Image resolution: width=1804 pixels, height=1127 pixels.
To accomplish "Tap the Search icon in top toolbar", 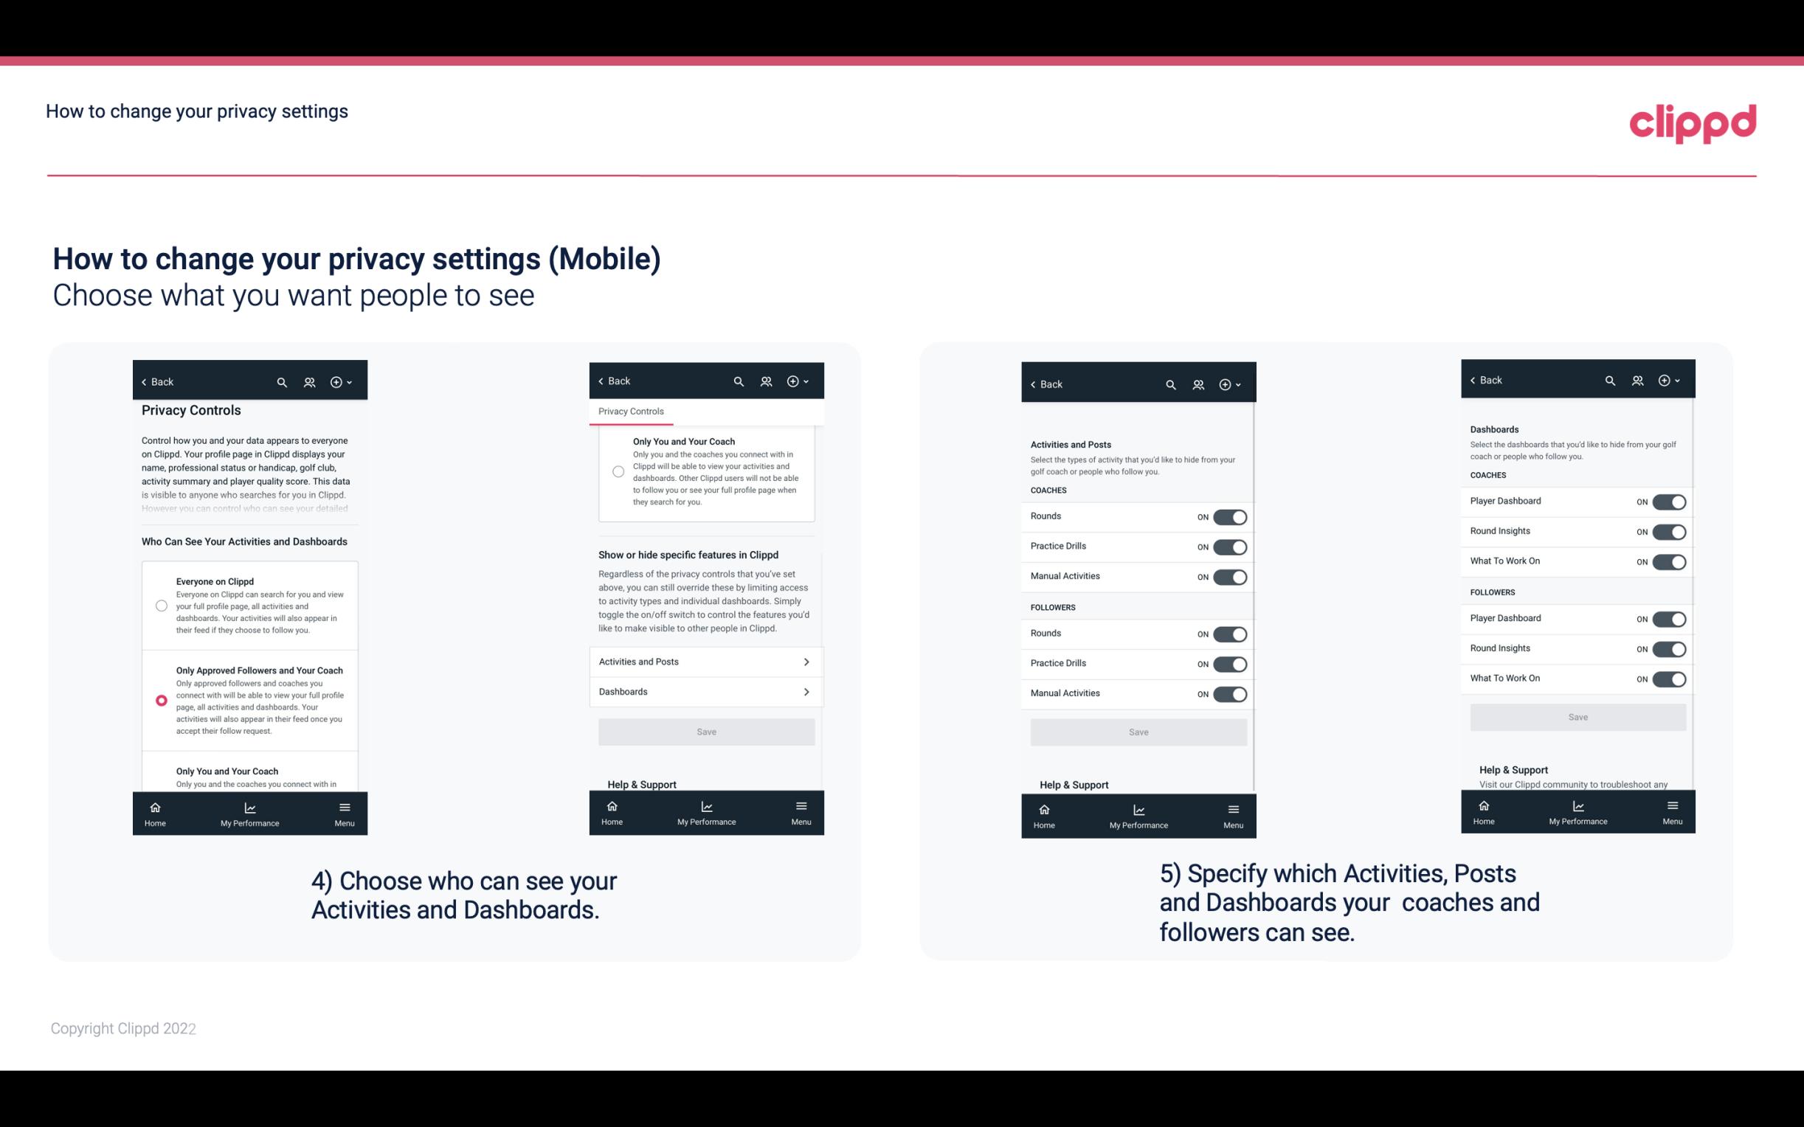I will coord(283,382).
